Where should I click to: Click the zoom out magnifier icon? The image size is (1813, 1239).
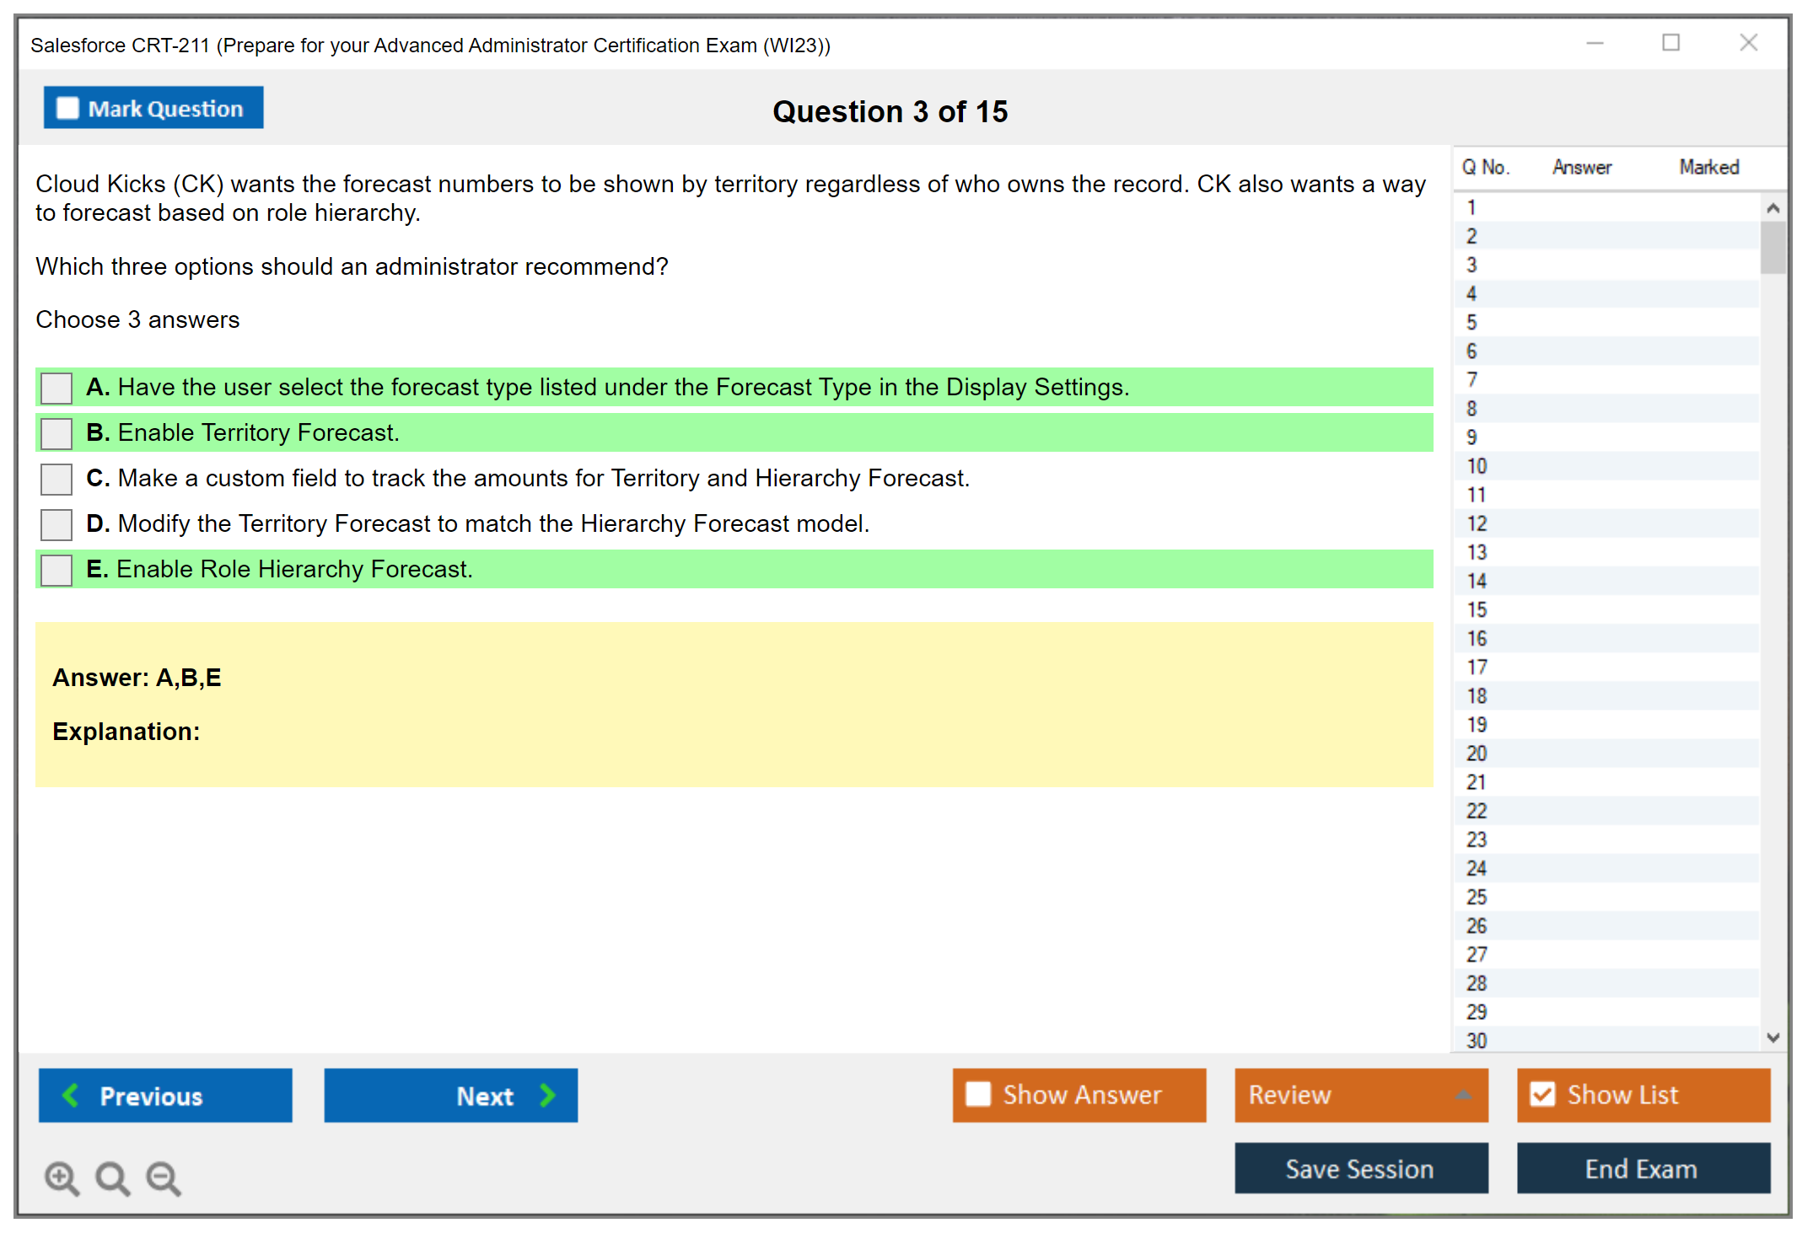point(163,1177)
